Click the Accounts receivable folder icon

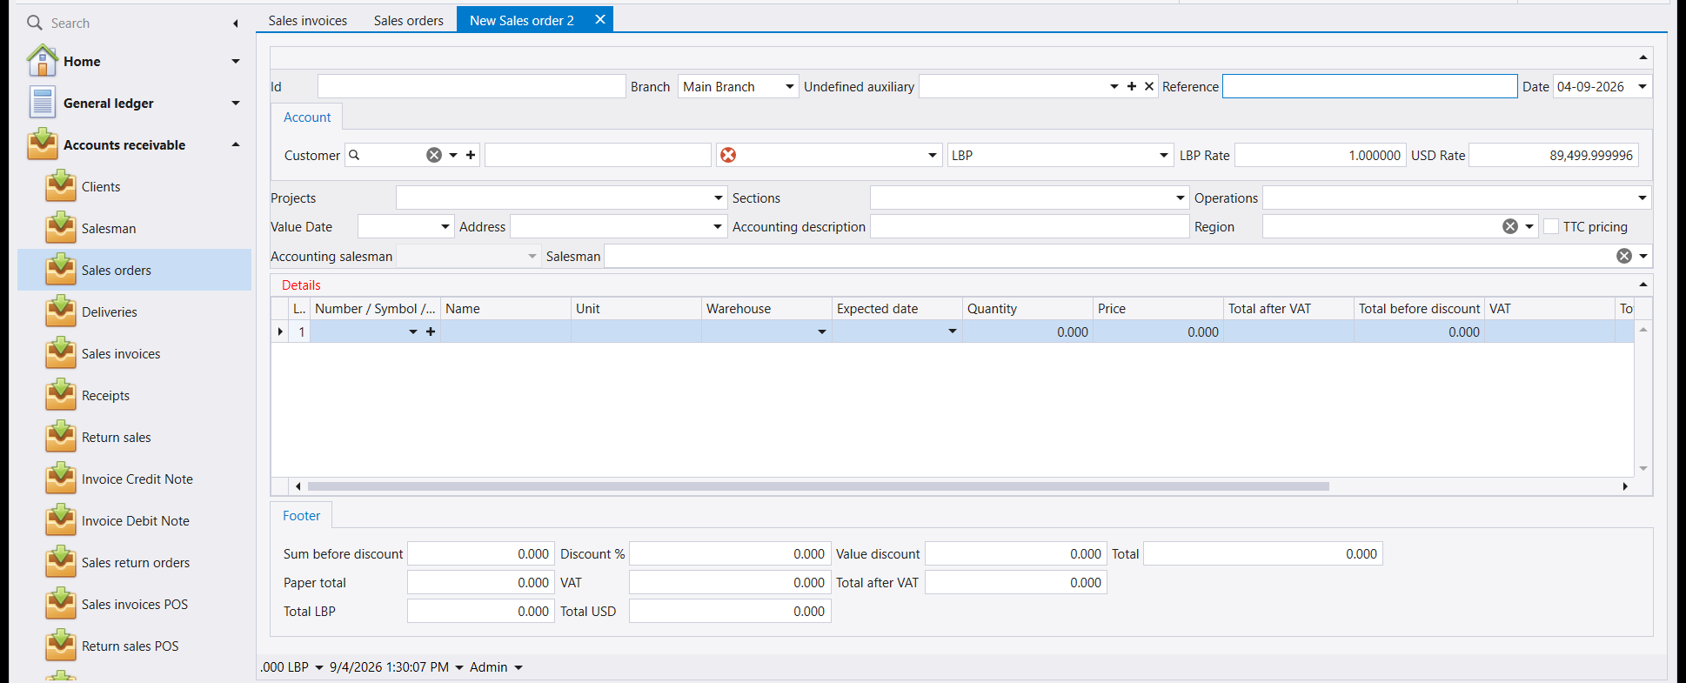(42, 144)
